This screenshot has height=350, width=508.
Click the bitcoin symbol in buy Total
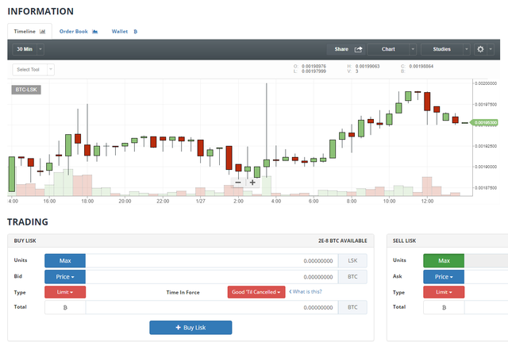point(65,306)
